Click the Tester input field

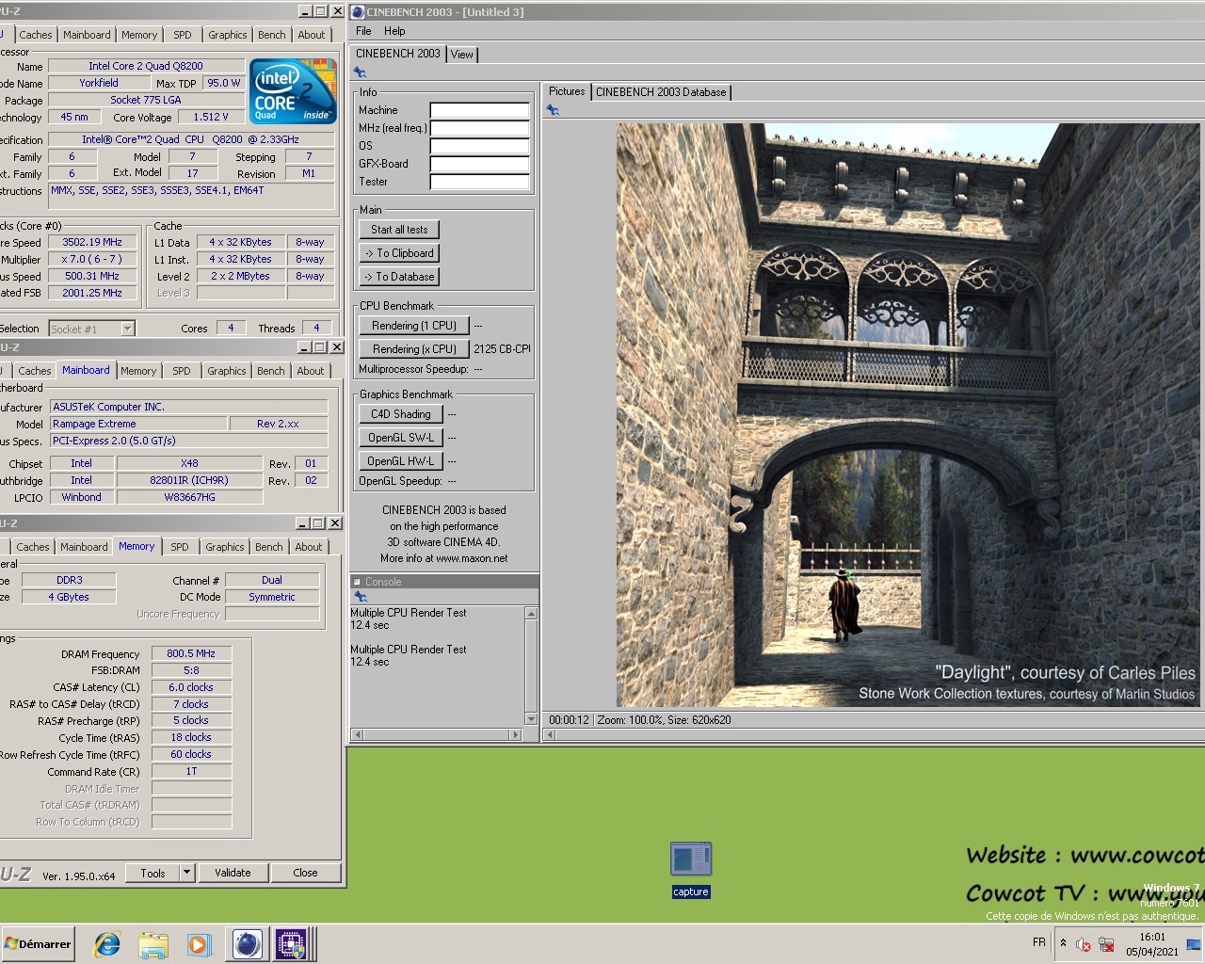point(479,182)
